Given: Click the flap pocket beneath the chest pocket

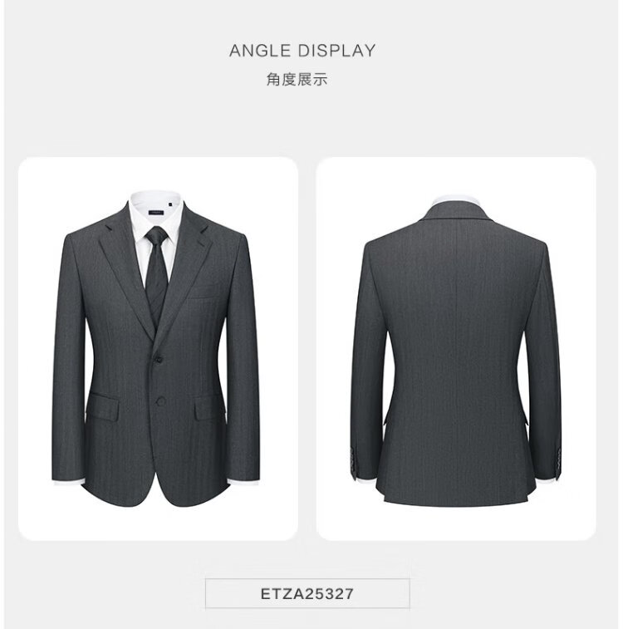Looking at the screenshot, I should point(208,408).
